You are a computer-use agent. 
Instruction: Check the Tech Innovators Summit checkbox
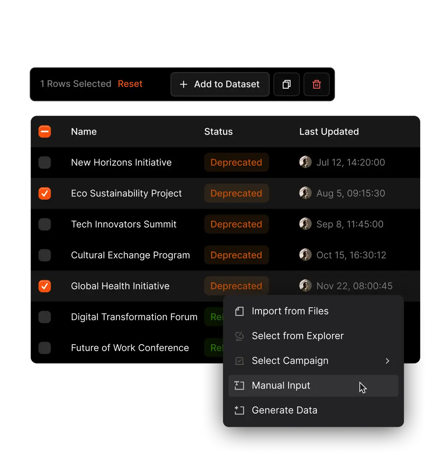coord(44,224)
